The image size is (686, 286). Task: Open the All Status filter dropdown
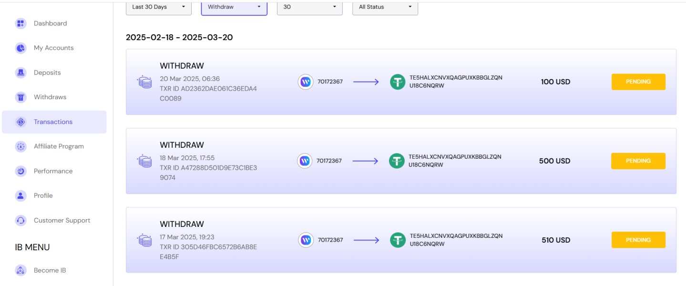(385, 7)
